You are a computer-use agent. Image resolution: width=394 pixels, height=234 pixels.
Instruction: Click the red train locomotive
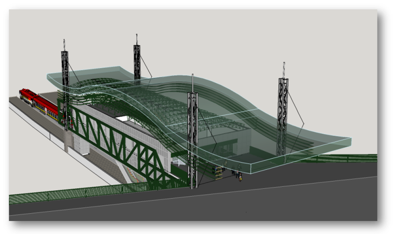pos(27,94)
